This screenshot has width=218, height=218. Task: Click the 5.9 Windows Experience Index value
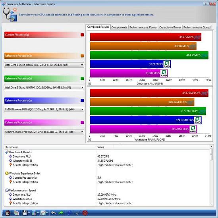coord(99,177)
